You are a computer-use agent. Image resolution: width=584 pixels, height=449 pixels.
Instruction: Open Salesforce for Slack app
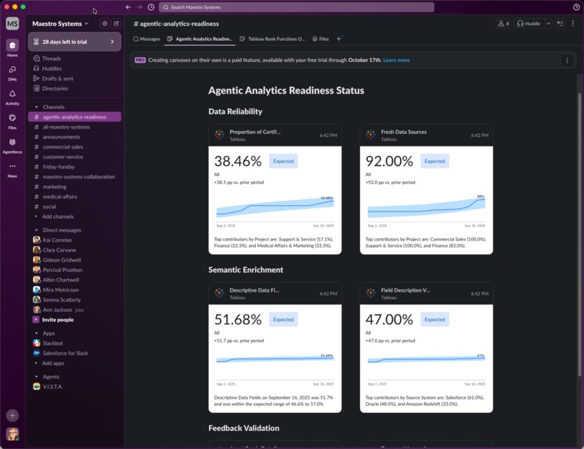coord(74,353)
